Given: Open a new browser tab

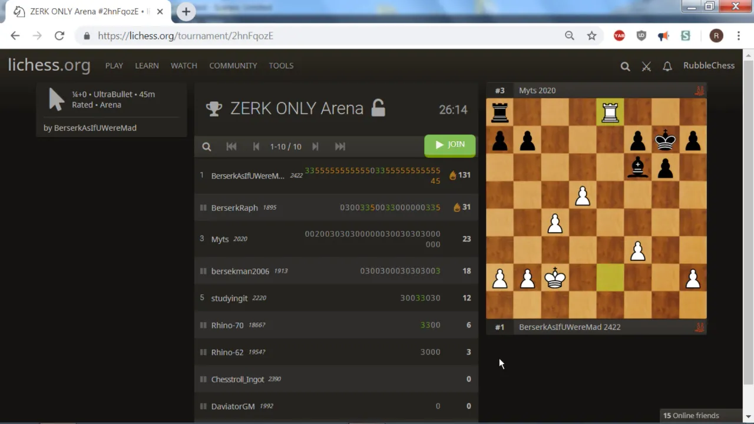Looking at the screenshot, I should [x=186, y=12].
